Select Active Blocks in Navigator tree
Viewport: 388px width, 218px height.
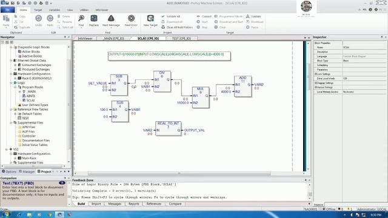(31, 51)
